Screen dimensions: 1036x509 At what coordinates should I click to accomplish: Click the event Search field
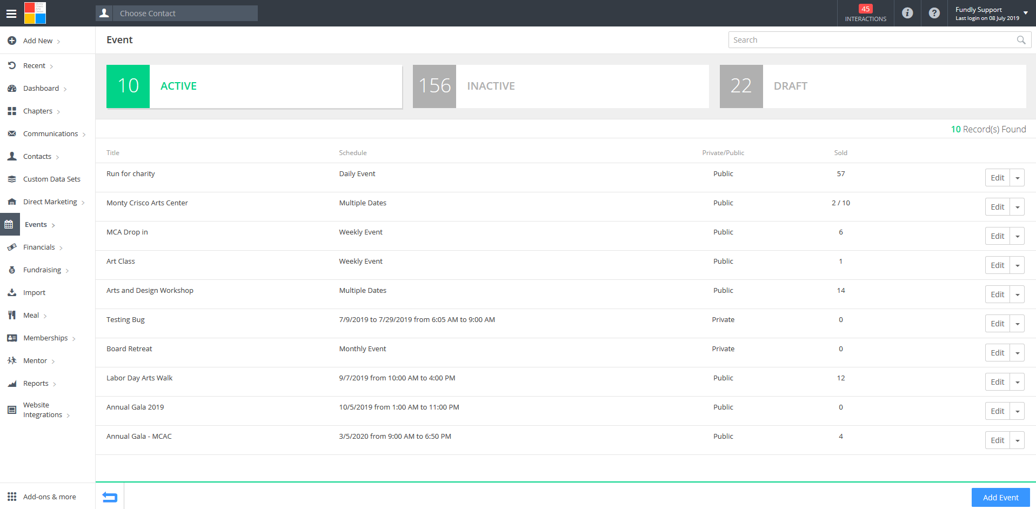879,40
